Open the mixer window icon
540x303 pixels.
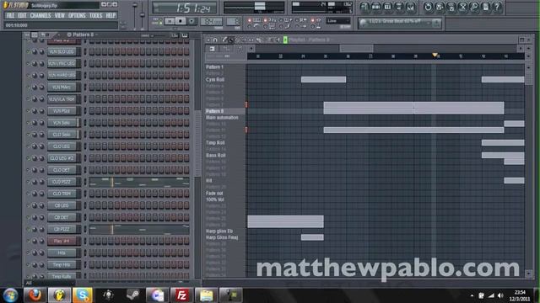411,7
